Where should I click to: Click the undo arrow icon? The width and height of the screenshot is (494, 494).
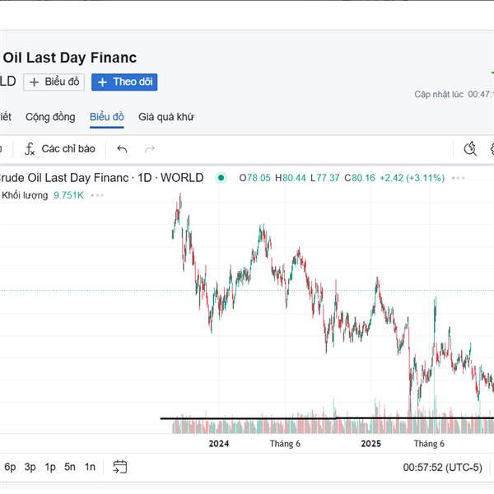[x=123, y=149]
